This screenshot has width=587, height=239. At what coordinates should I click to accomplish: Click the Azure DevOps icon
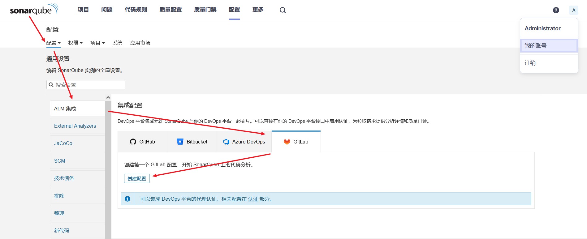click(x=226, y=142)
